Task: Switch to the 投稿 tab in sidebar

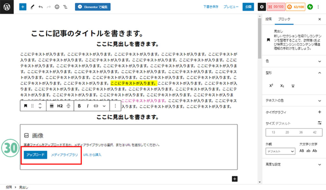Action: coord(269,19)
